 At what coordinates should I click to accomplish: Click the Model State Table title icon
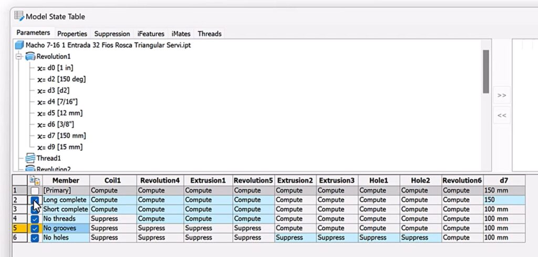(x=19, y=16)
